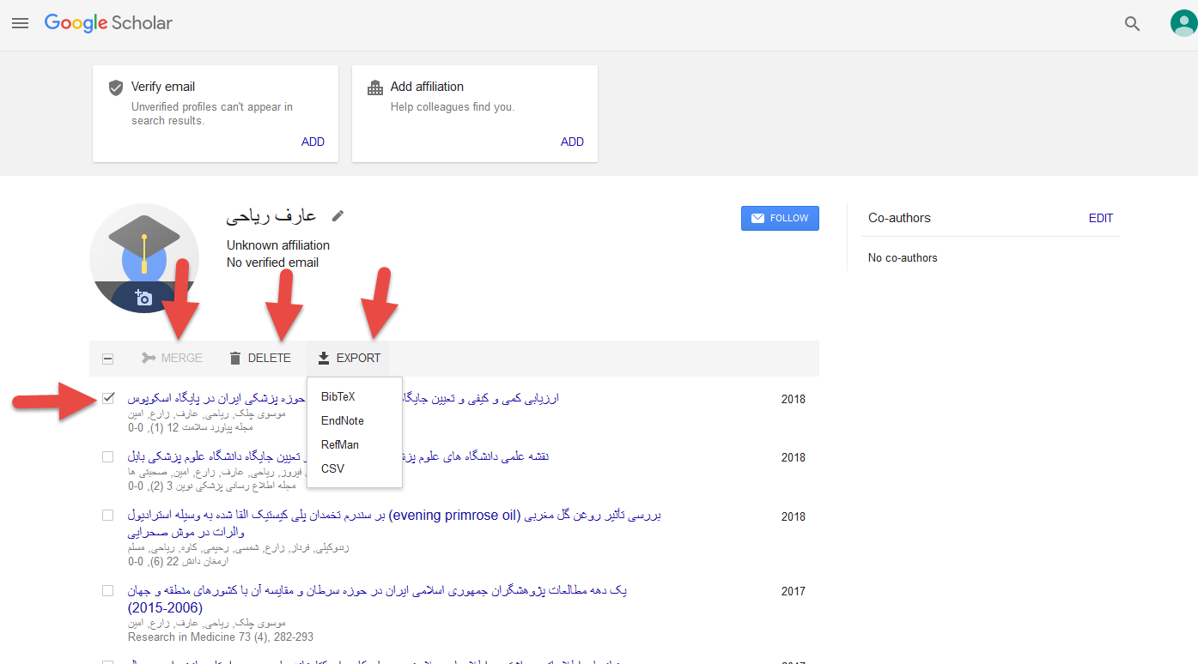The image size is (1198, 664).
Task: Pick CSV in the export list
Action: tap(332, 468)
